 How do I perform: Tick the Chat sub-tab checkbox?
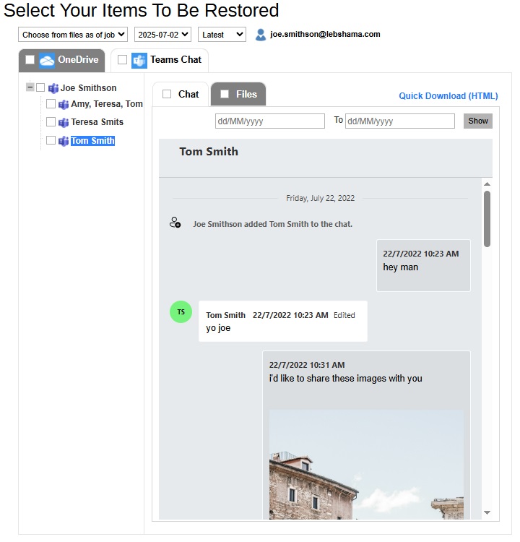coord(167,94)
